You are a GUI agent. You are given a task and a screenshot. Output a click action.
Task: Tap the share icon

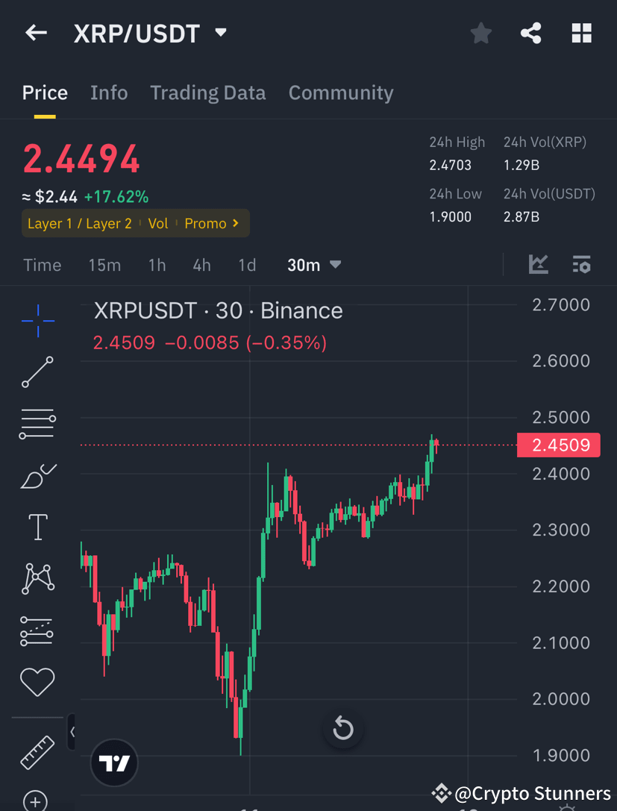(530, 33)
